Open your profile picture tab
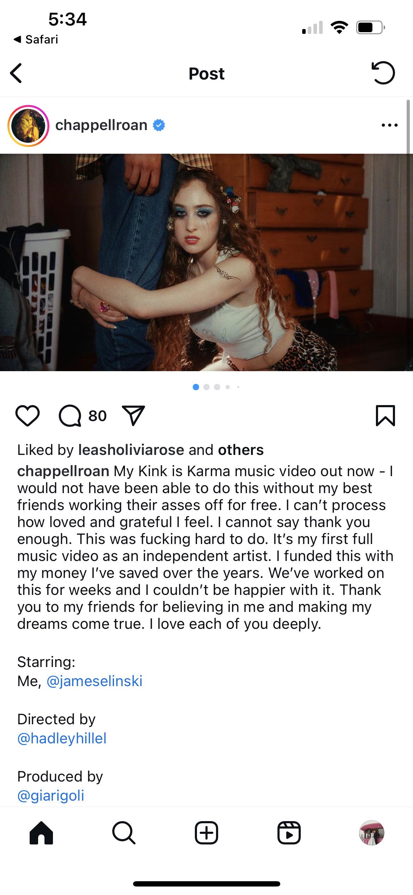The width and height of the screenshot is (413, 895). (371, 833)
